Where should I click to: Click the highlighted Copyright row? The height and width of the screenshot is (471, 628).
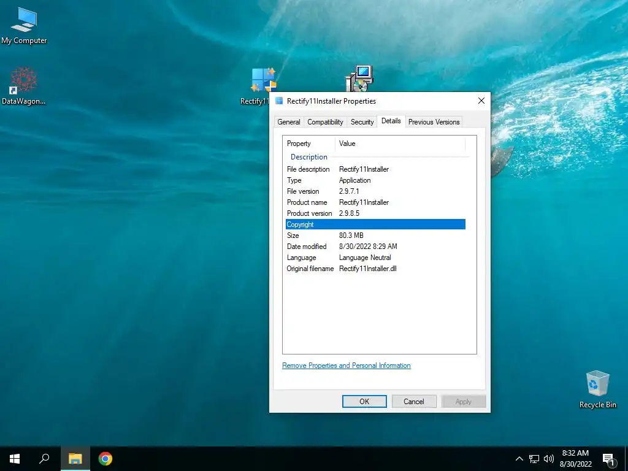[375, 224]
